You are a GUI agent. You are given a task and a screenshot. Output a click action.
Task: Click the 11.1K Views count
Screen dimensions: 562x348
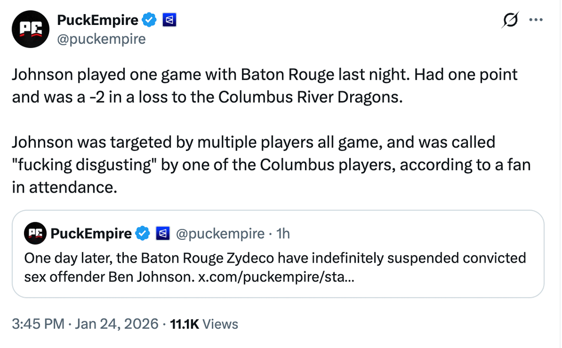(x=204, y=324)
